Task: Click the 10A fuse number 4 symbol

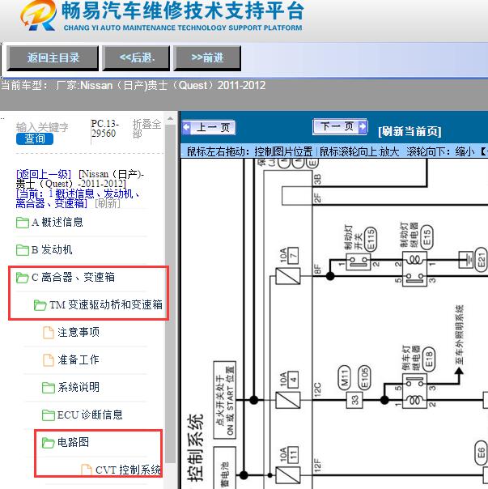Action: coord(288,400)
